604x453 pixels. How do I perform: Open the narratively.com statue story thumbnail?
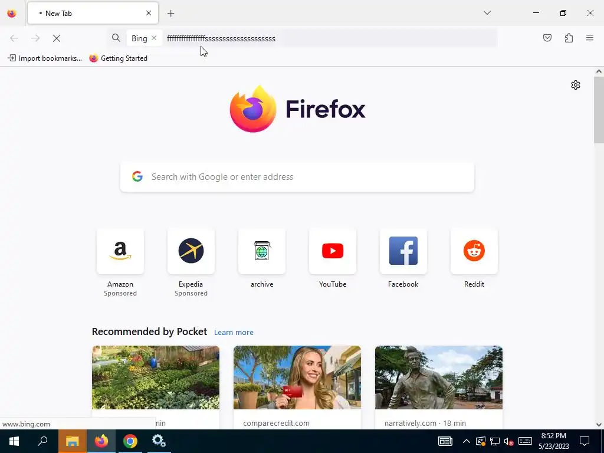click(x=439, y=377)
